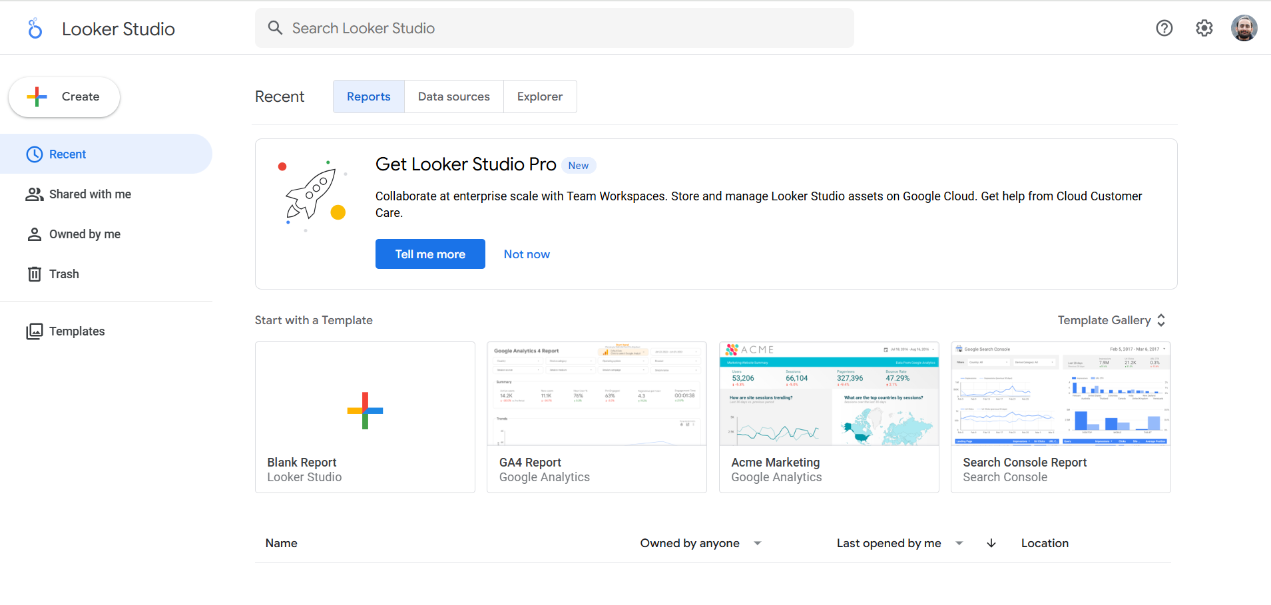Click the Search Console Report title text
Viewport: 1271px width, 605px height.
click(1025, 463)
